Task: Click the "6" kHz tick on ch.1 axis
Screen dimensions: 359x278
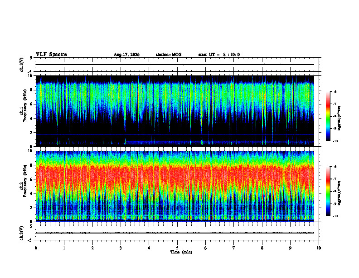Action: point(31,104)
